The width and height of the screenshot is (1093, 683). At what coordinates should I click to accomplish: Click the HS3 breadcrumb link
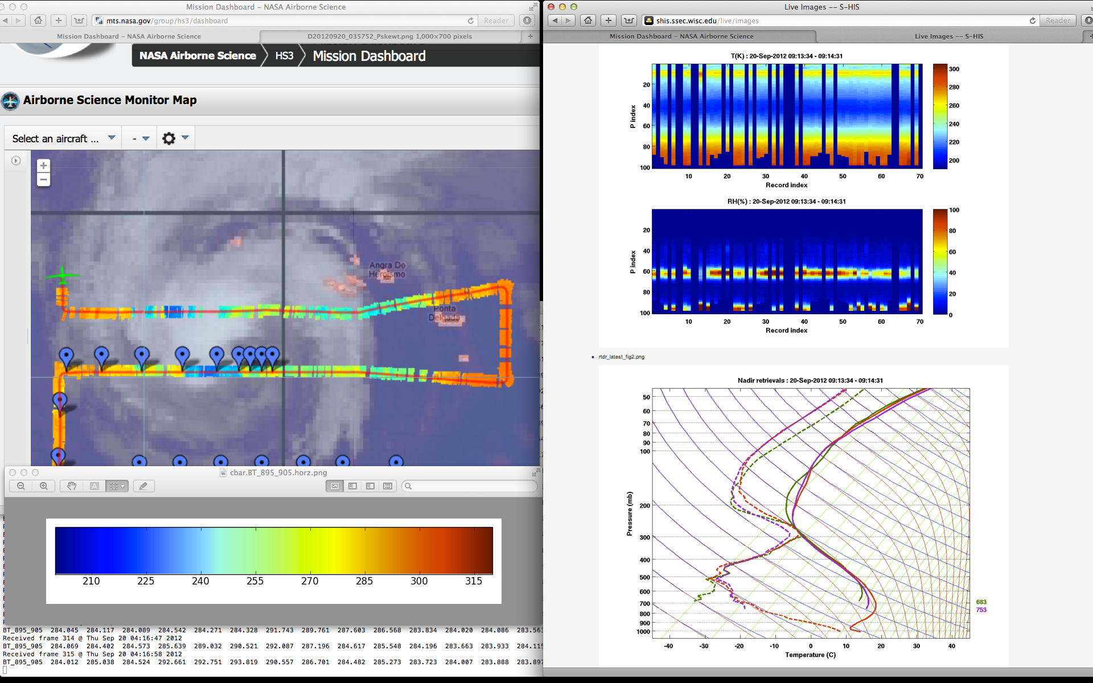[x=284, y=56]
